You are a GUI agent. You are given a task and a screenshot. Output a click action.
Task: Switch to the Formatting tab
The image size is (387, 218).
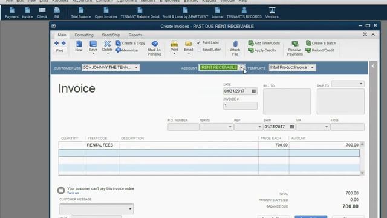pyautogui.click(x=84, y=35)
